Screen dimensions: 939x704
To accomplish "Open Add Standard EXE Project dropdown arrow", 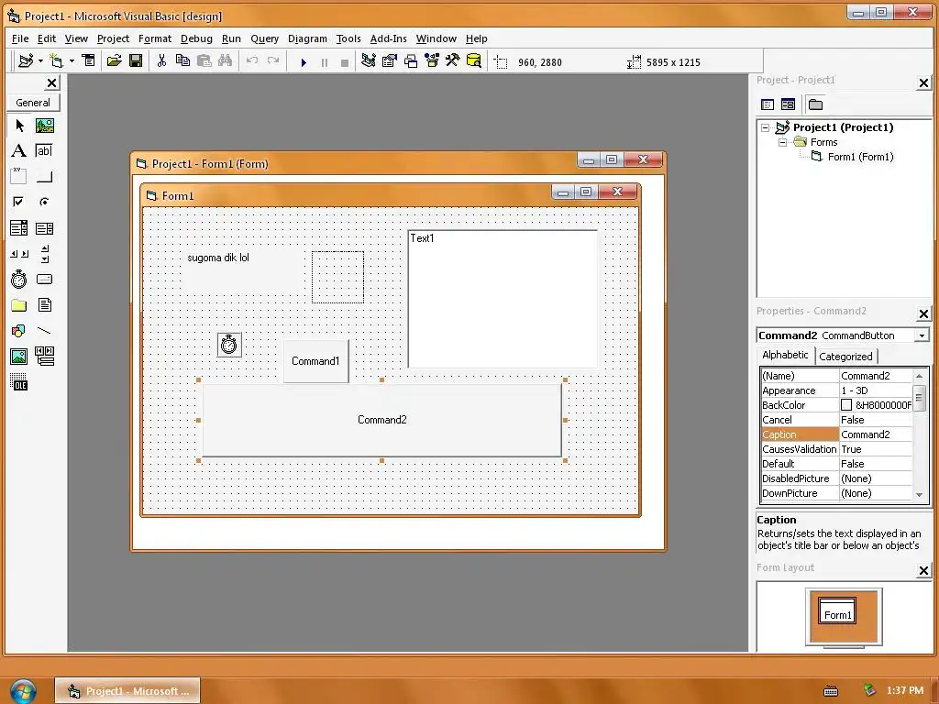I will (x=40, y=61).
